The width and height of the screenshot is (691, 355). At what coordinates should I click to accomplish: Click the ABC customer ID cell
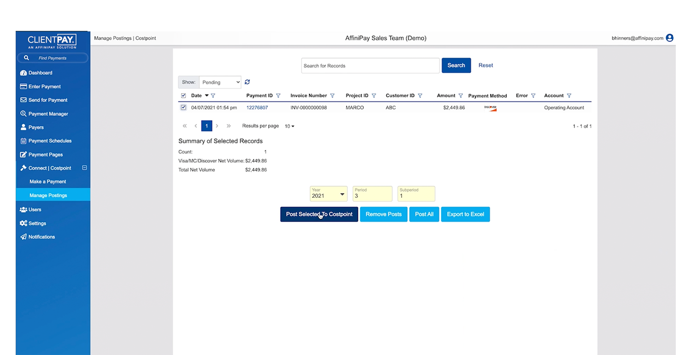pyautogui.click(x=391, y=108)
